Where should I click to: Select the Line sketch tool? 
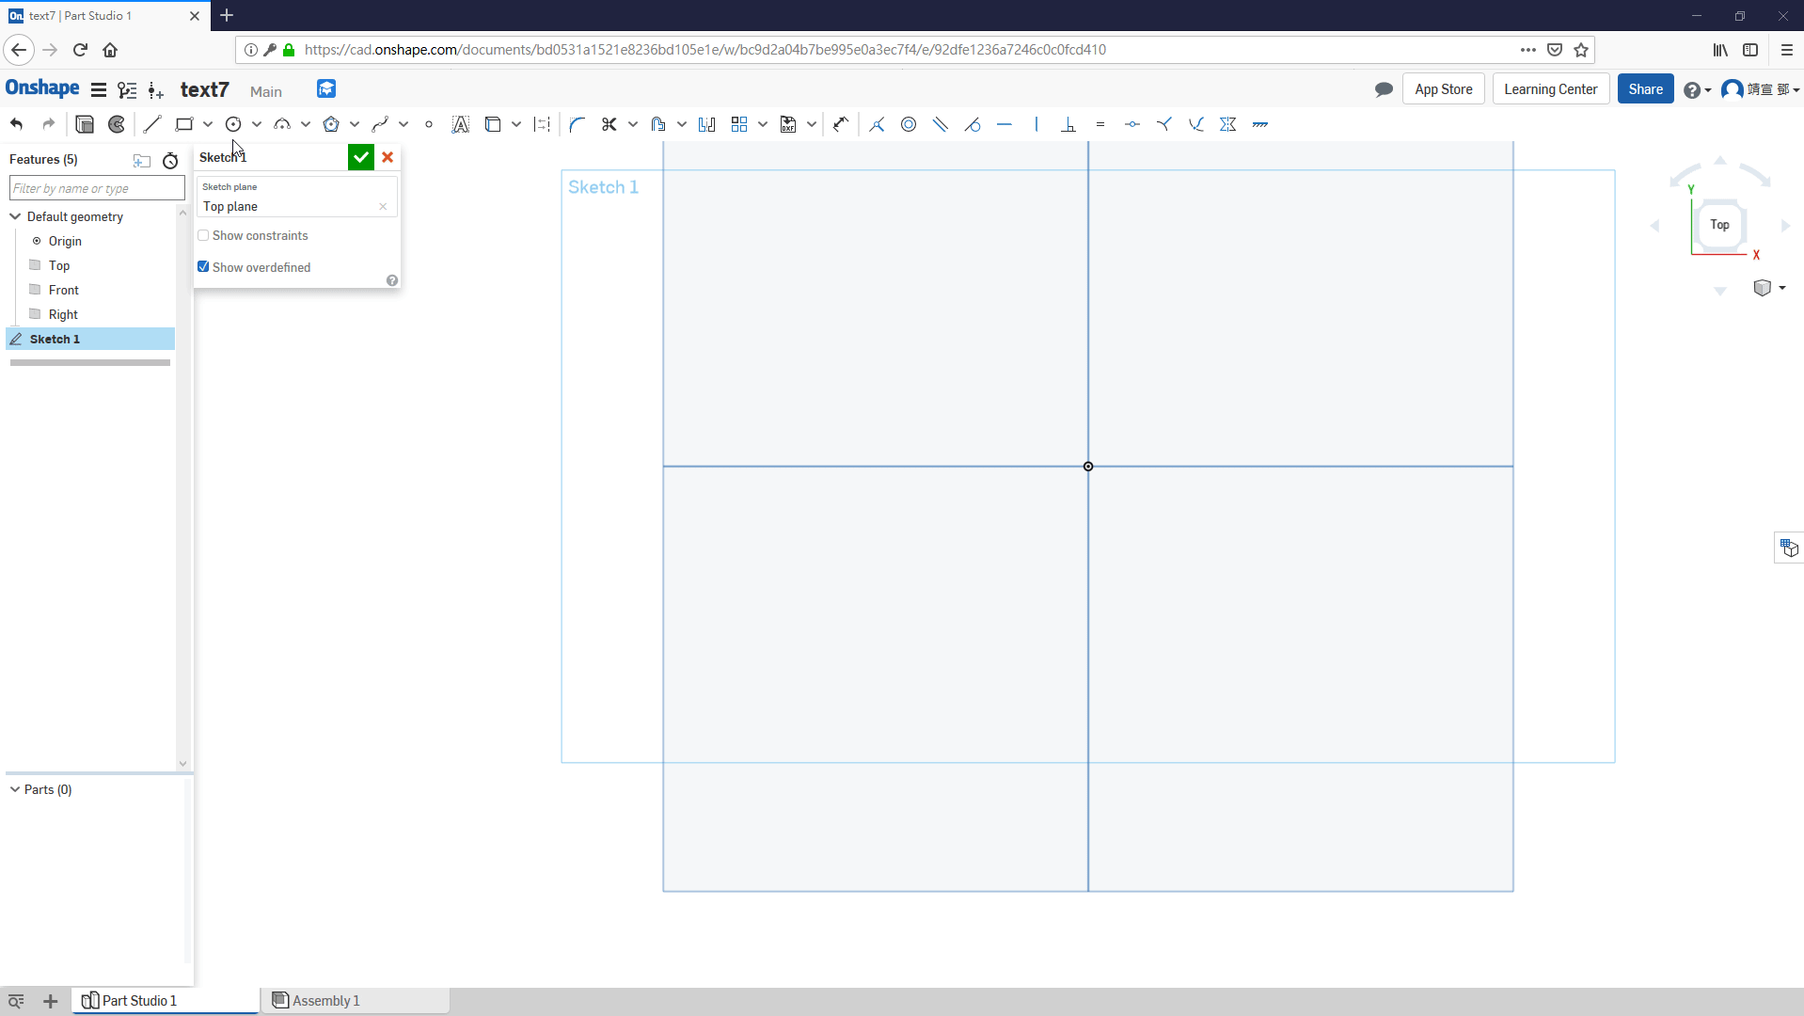[x=152, y=124]
